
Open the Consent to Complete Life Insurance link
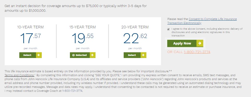tap(202, 21)
